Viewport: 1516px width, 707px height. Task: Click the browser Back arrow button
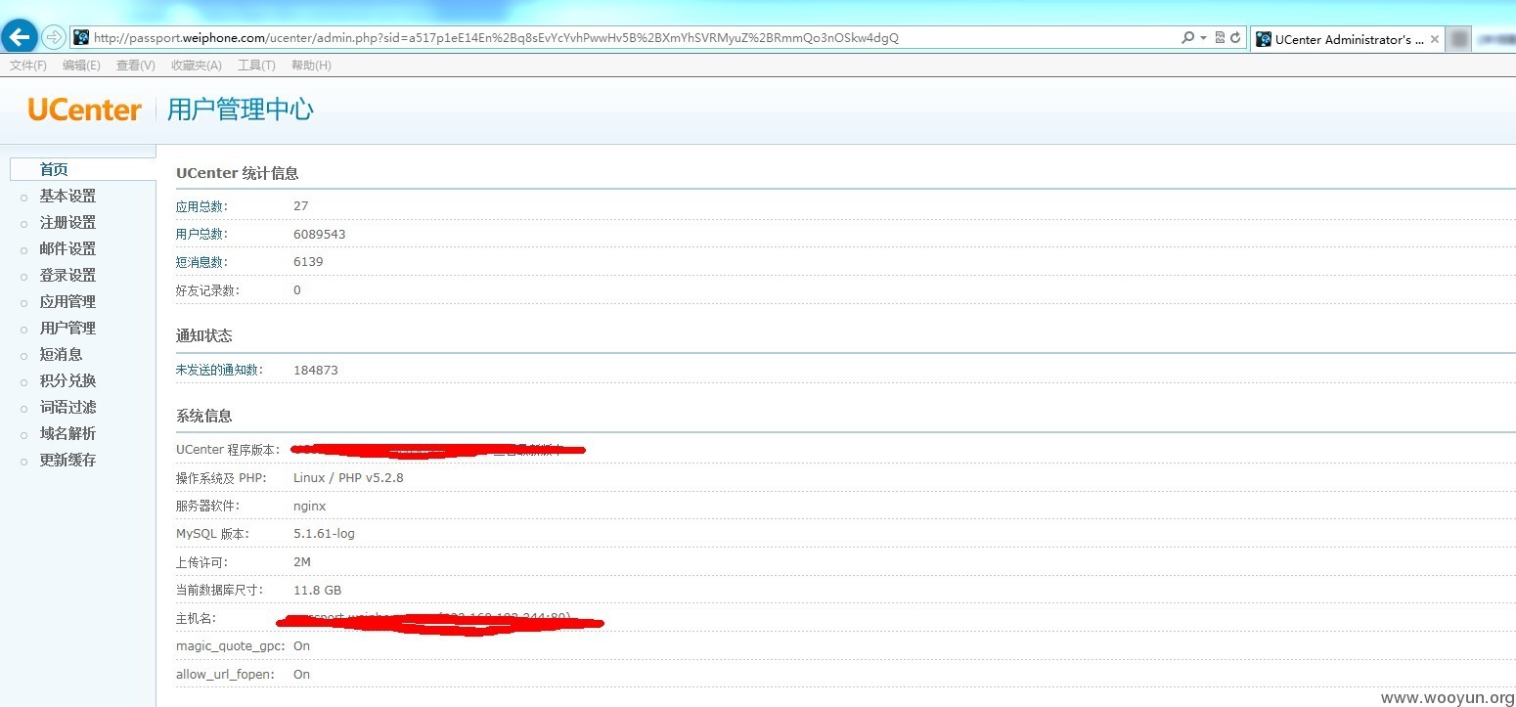tap(21, 38)
